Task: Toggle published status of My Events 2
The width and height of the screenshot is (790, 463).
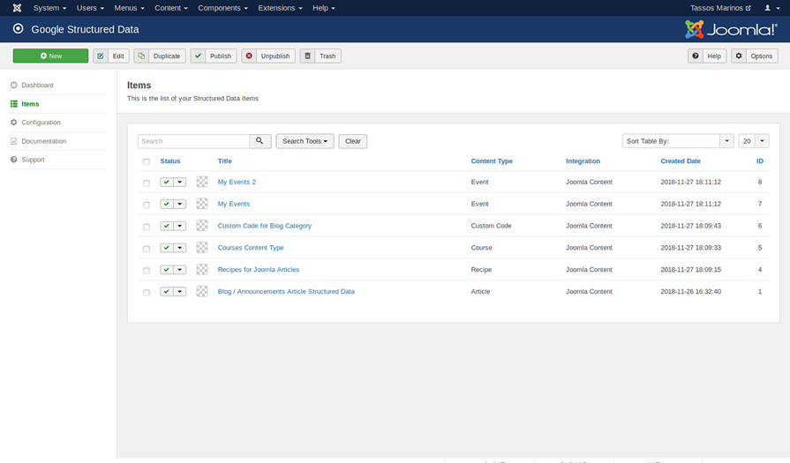Action: [x=167, y=183]
